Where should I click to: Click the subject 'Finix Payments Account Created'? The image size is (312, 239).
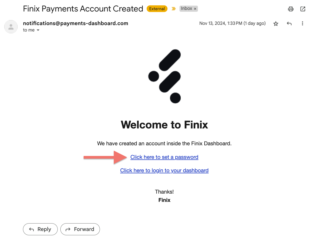point(83,9)
